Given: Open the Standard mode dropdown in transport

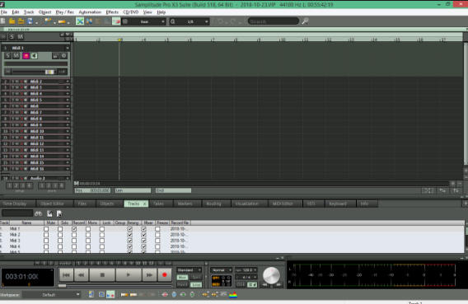Looking at the screenshot, I should click(190, 270).
